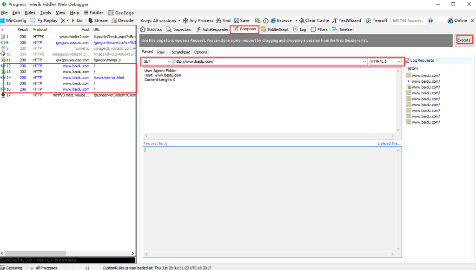476x270 pixels.
Task: Select session 14 /search/error.html
Action: click(x=68, y=78)
